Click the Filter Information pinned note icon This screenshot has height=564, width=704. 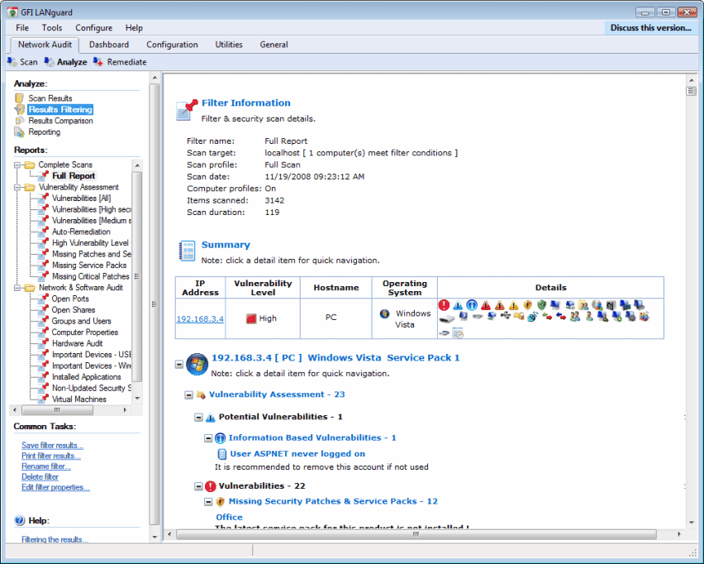click(x=186, y=110)
